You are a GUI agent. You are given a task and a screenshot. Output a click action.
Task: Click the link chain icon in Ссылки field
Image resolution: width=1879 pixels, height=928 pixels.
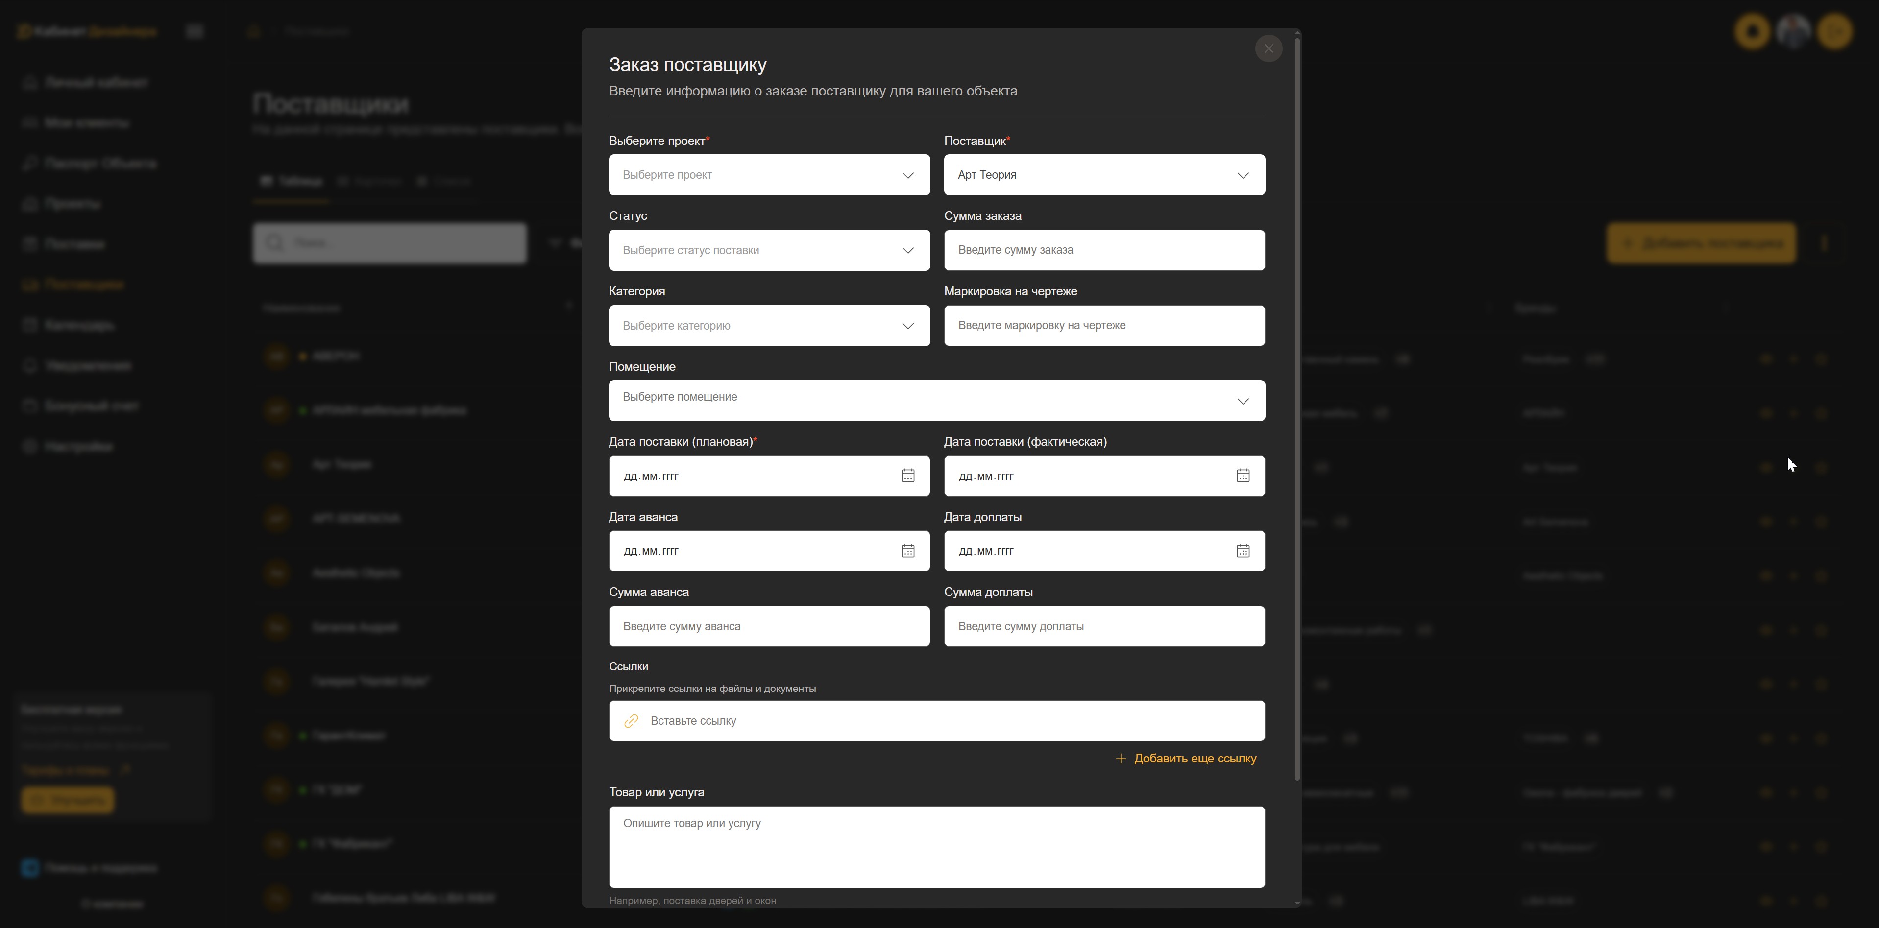point(631,721)
